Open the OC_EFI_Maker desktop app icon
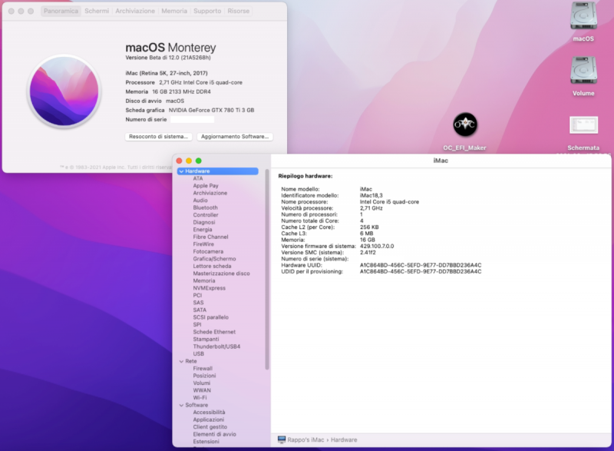The height and width of the screenshot is (451, 614). (465, 124)
